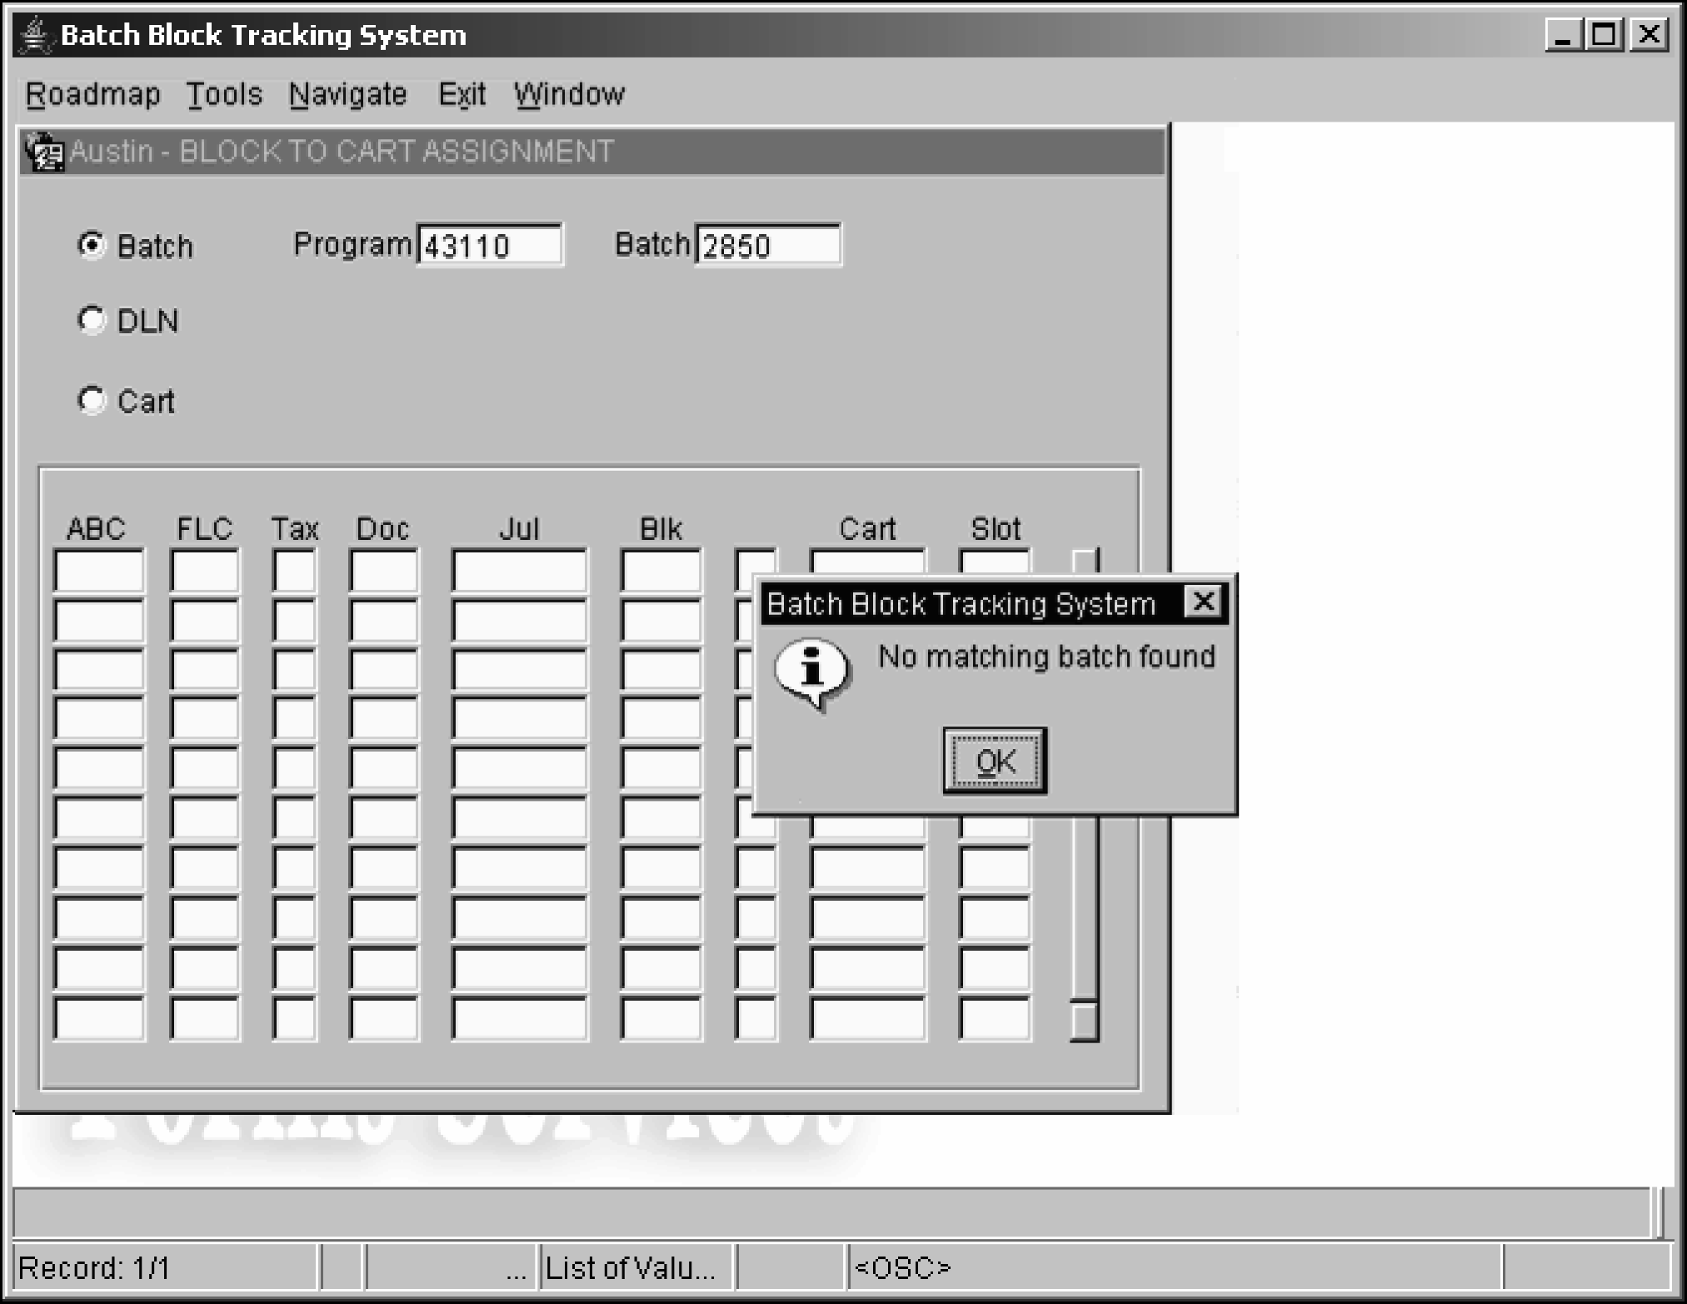The width and height of the screenshot is (1687, 1304).
Task: Maximize the Batch Block Tracking System window
Action: pos(1605,35)
